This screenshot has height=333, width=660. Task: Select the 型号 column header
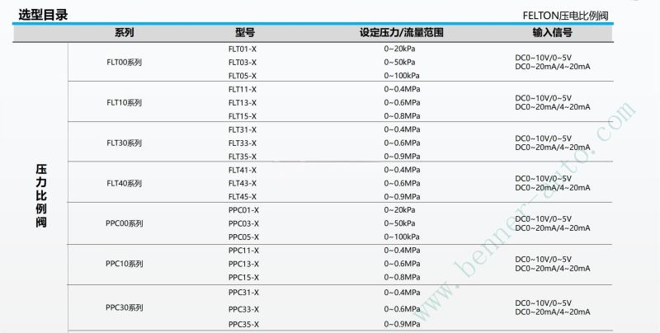244,34
